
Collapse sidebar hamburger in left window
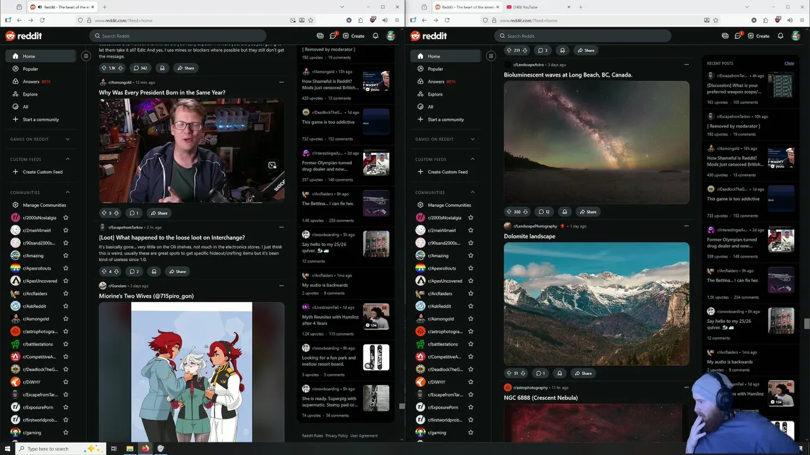[86, 56]
